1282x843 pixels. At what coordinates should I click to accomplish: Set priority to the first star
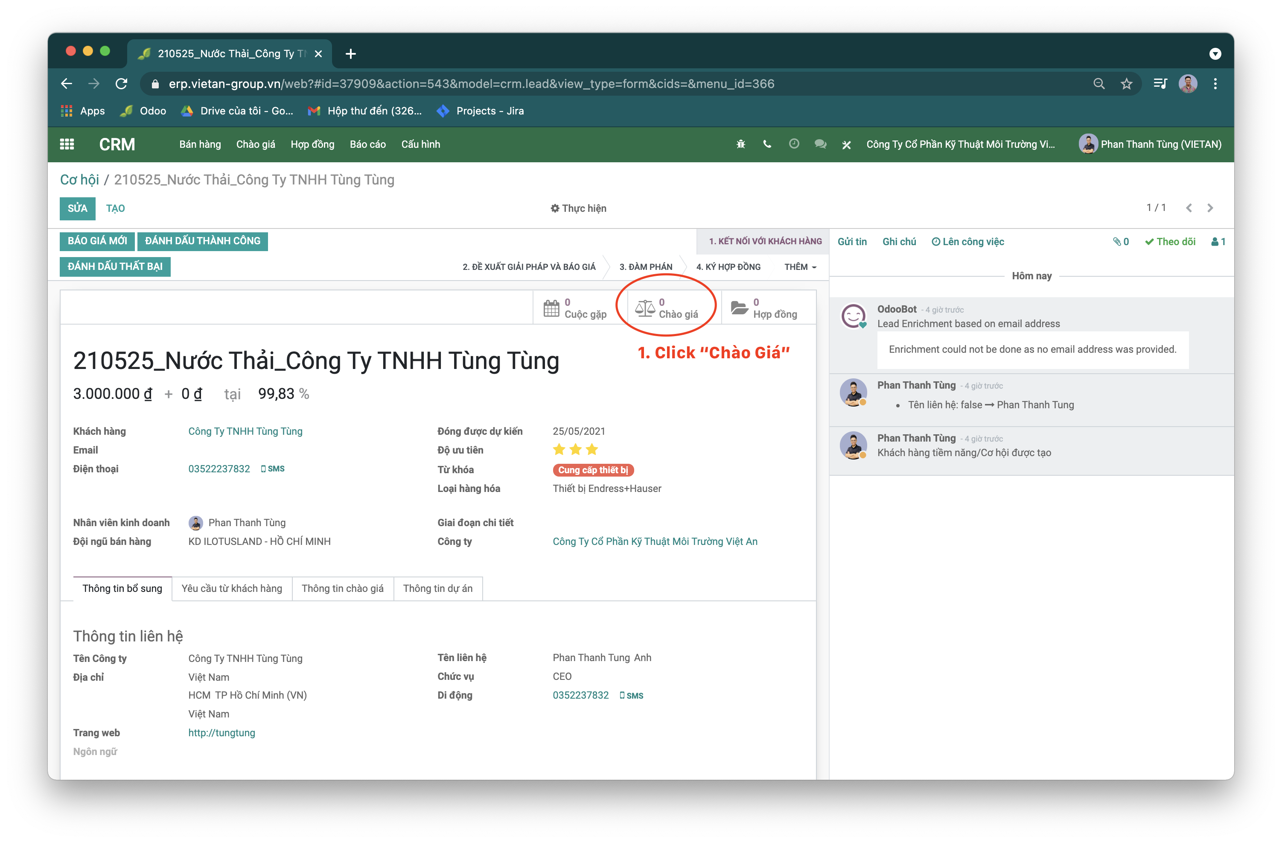click(x=559, y=450)
